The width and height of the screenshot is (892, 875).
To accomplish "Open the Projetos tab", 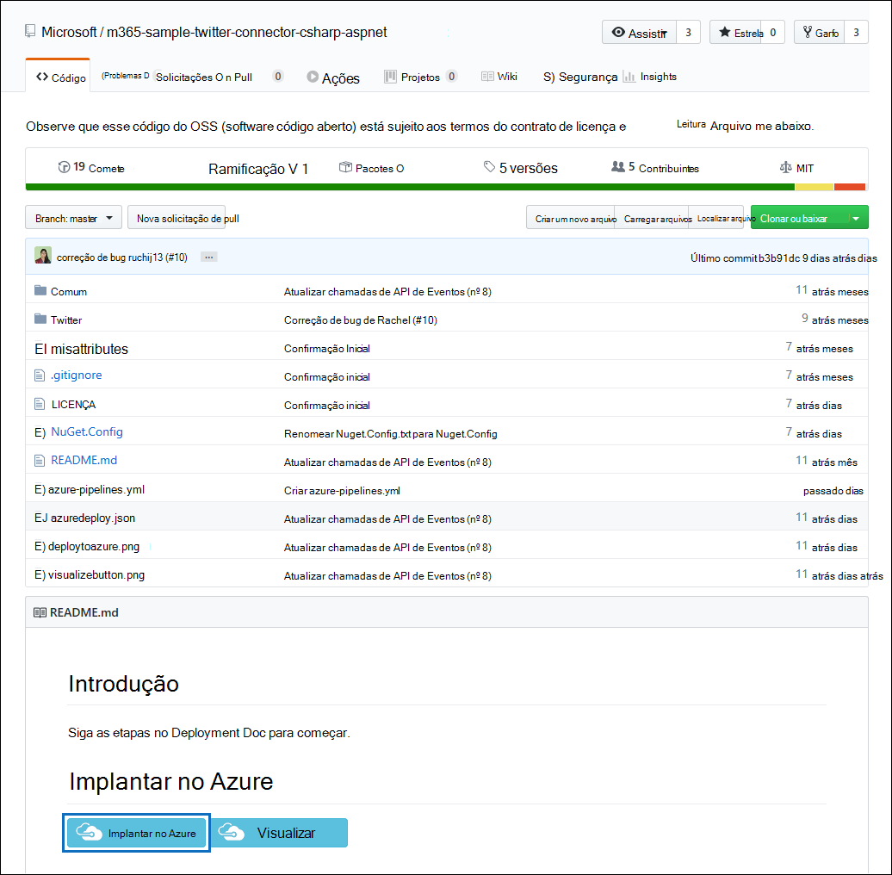I will (x=420, y=77).
